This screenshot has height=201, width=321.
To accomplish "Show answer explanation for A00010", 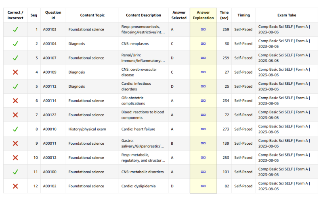I will pyautogui.click(x=203, y=129).
